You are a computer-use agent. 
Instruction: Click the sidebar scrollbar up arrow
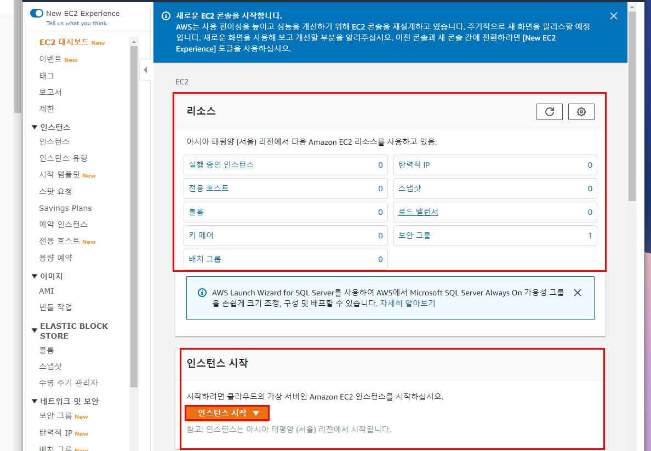[x=134, y=42]
